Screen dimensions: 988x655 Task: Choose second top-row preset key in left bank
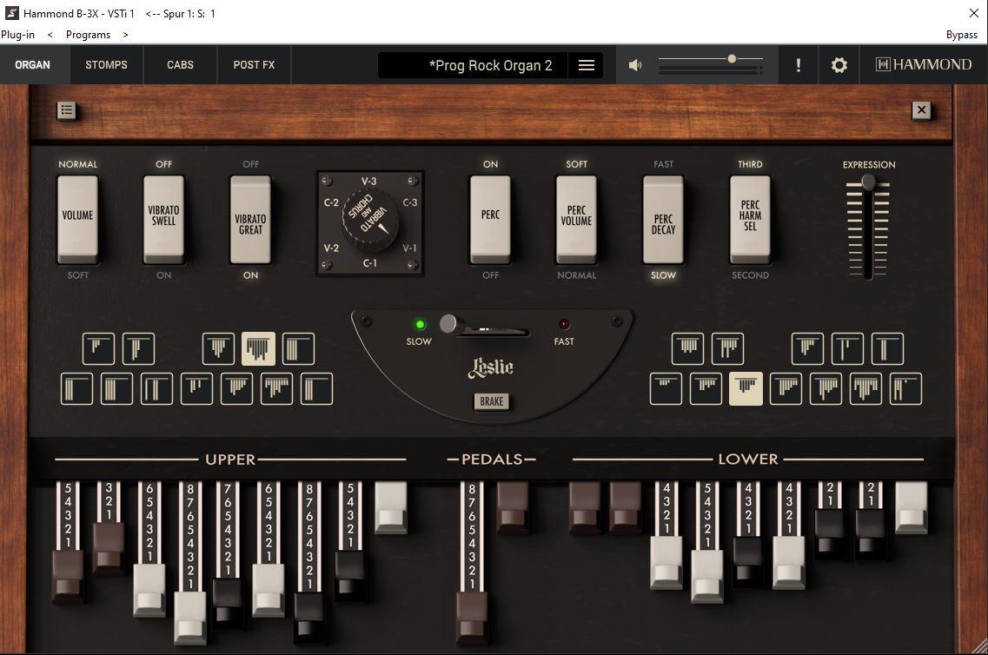pyautogui.click(x=139, y=348)
